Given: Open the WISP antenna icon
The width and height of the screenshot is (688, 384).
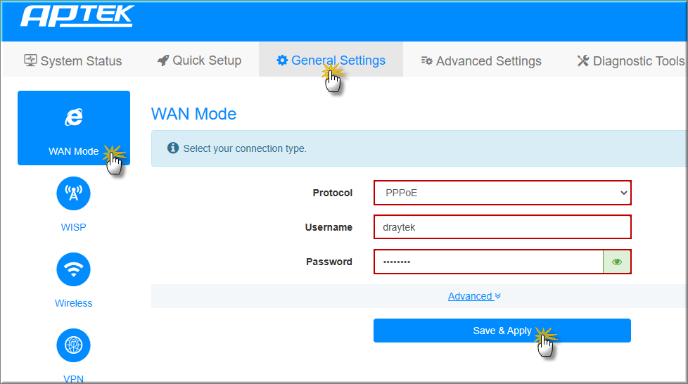Looking at the screenshot, I should (x=73, y=193).
